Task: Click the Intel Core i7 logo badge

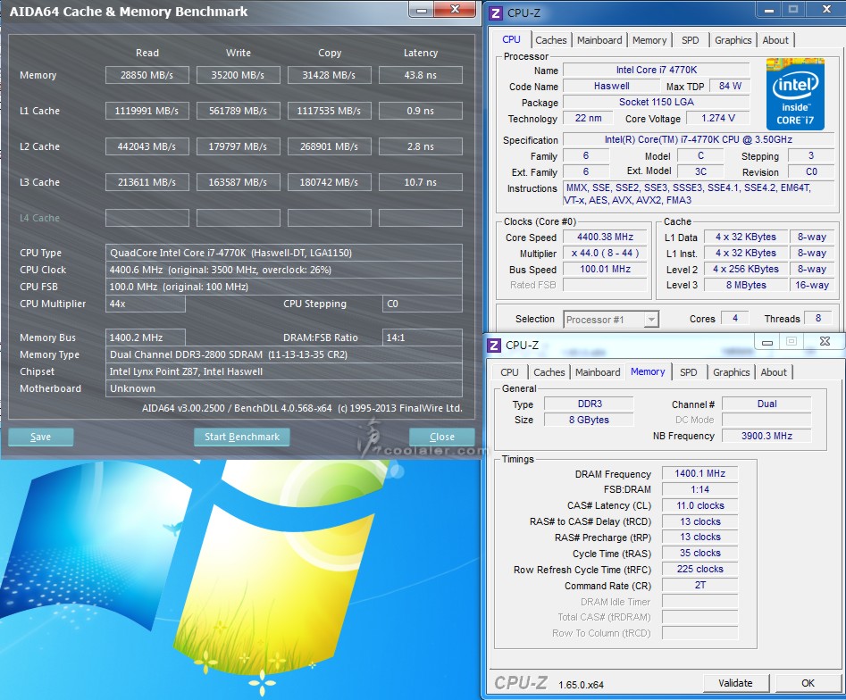Action: click(795, 95)
